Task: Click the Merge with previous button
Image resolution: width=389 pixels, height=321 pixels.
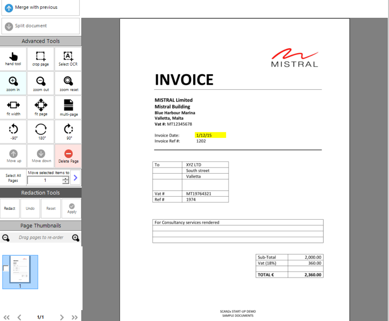Action: click(40, 8)
